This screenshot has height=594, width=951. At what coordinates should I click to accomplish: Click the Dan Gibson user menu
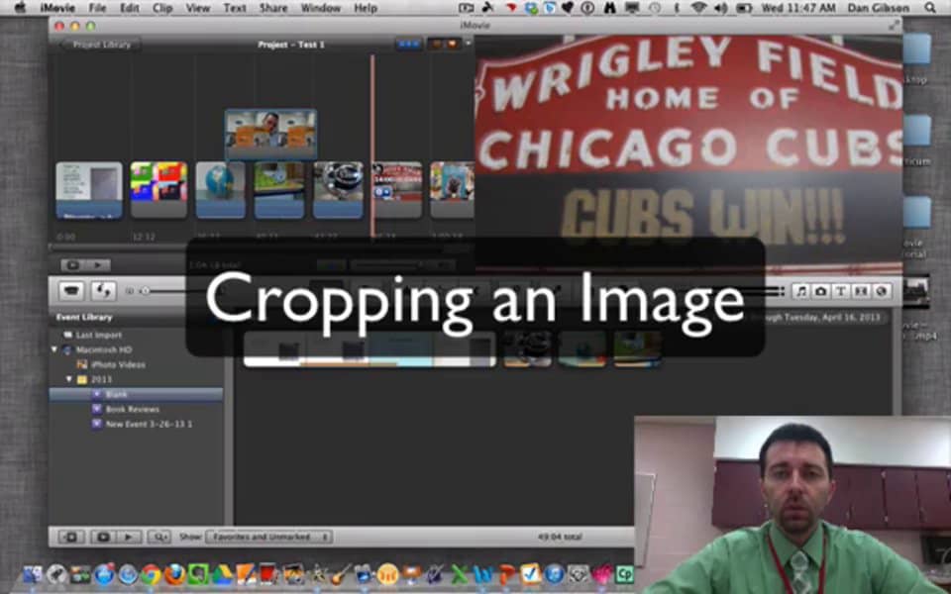pos(879,8)
